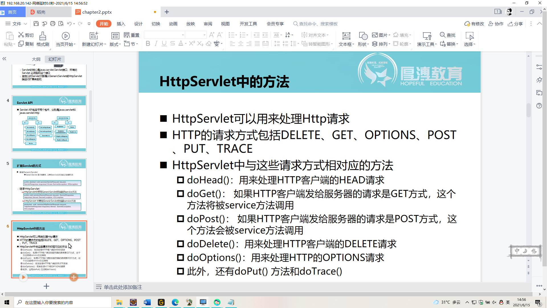547x308 pixels.
Task: Expand the Layout (版式) dropdown
Action: [x=115, y=44]
